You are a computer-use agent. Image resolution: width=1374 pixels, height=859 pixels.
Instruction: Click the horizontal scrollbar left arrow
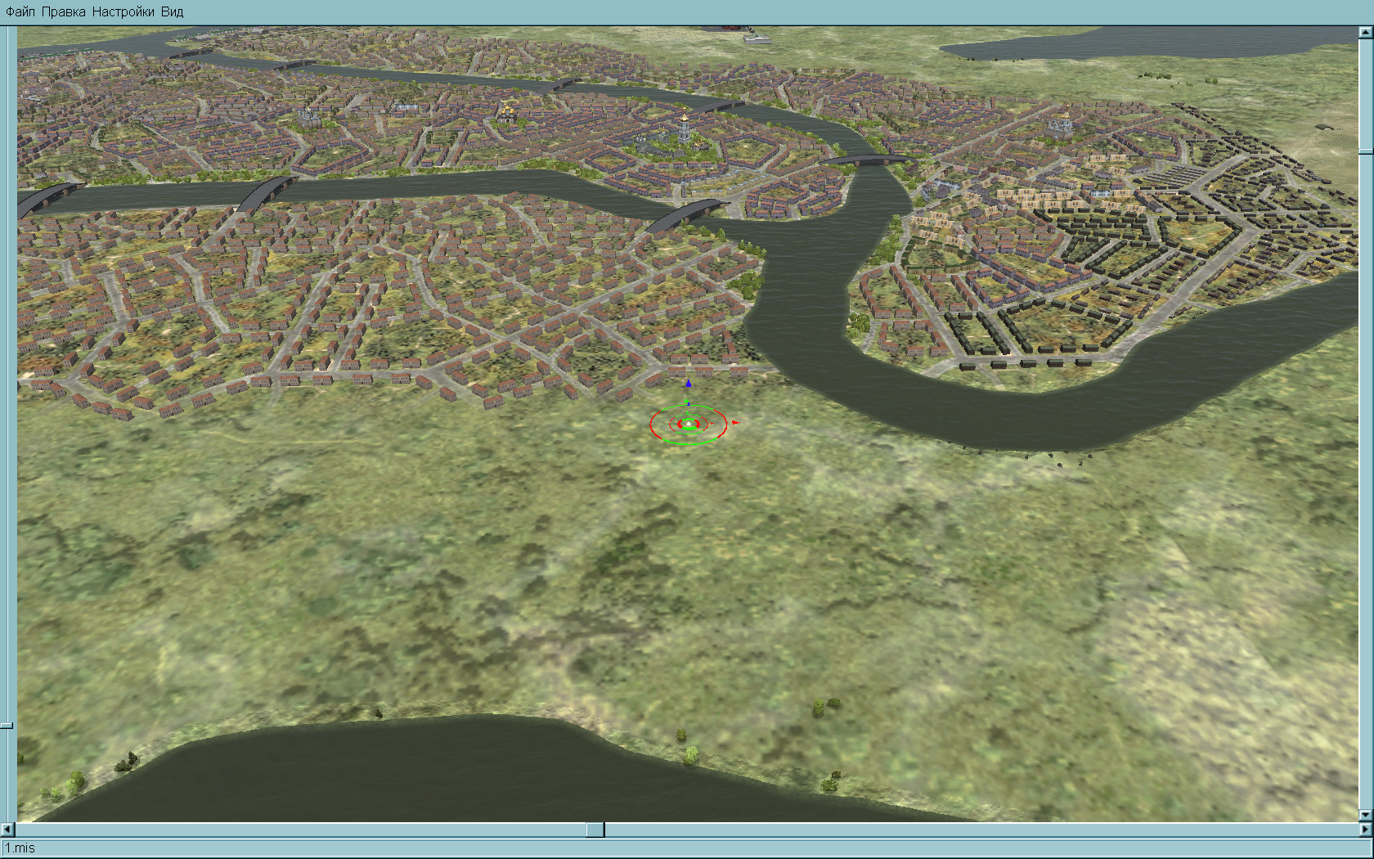[7, 830]
